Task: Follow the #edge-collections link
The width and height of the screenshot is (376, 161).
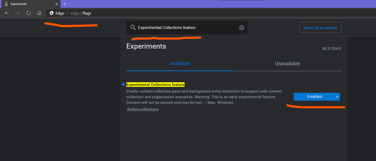Action: tap(143, 109)
